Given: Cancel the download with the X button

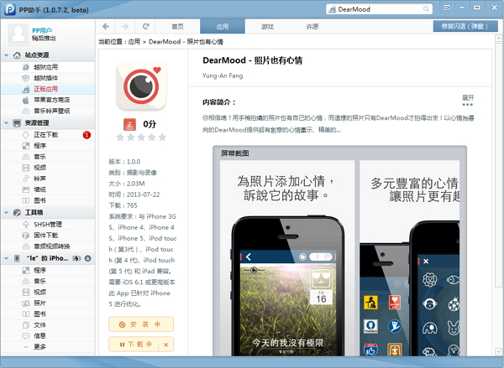Looking at the screenshot, I should click(165, 345).
